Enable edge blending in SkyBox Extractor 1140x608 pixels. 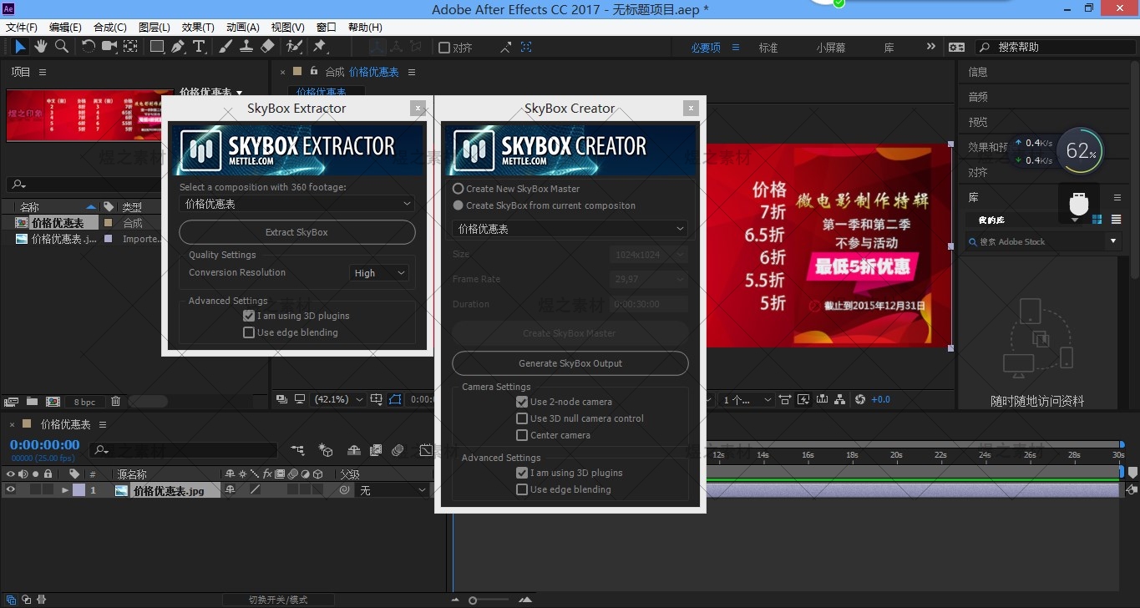click(249, 332)
